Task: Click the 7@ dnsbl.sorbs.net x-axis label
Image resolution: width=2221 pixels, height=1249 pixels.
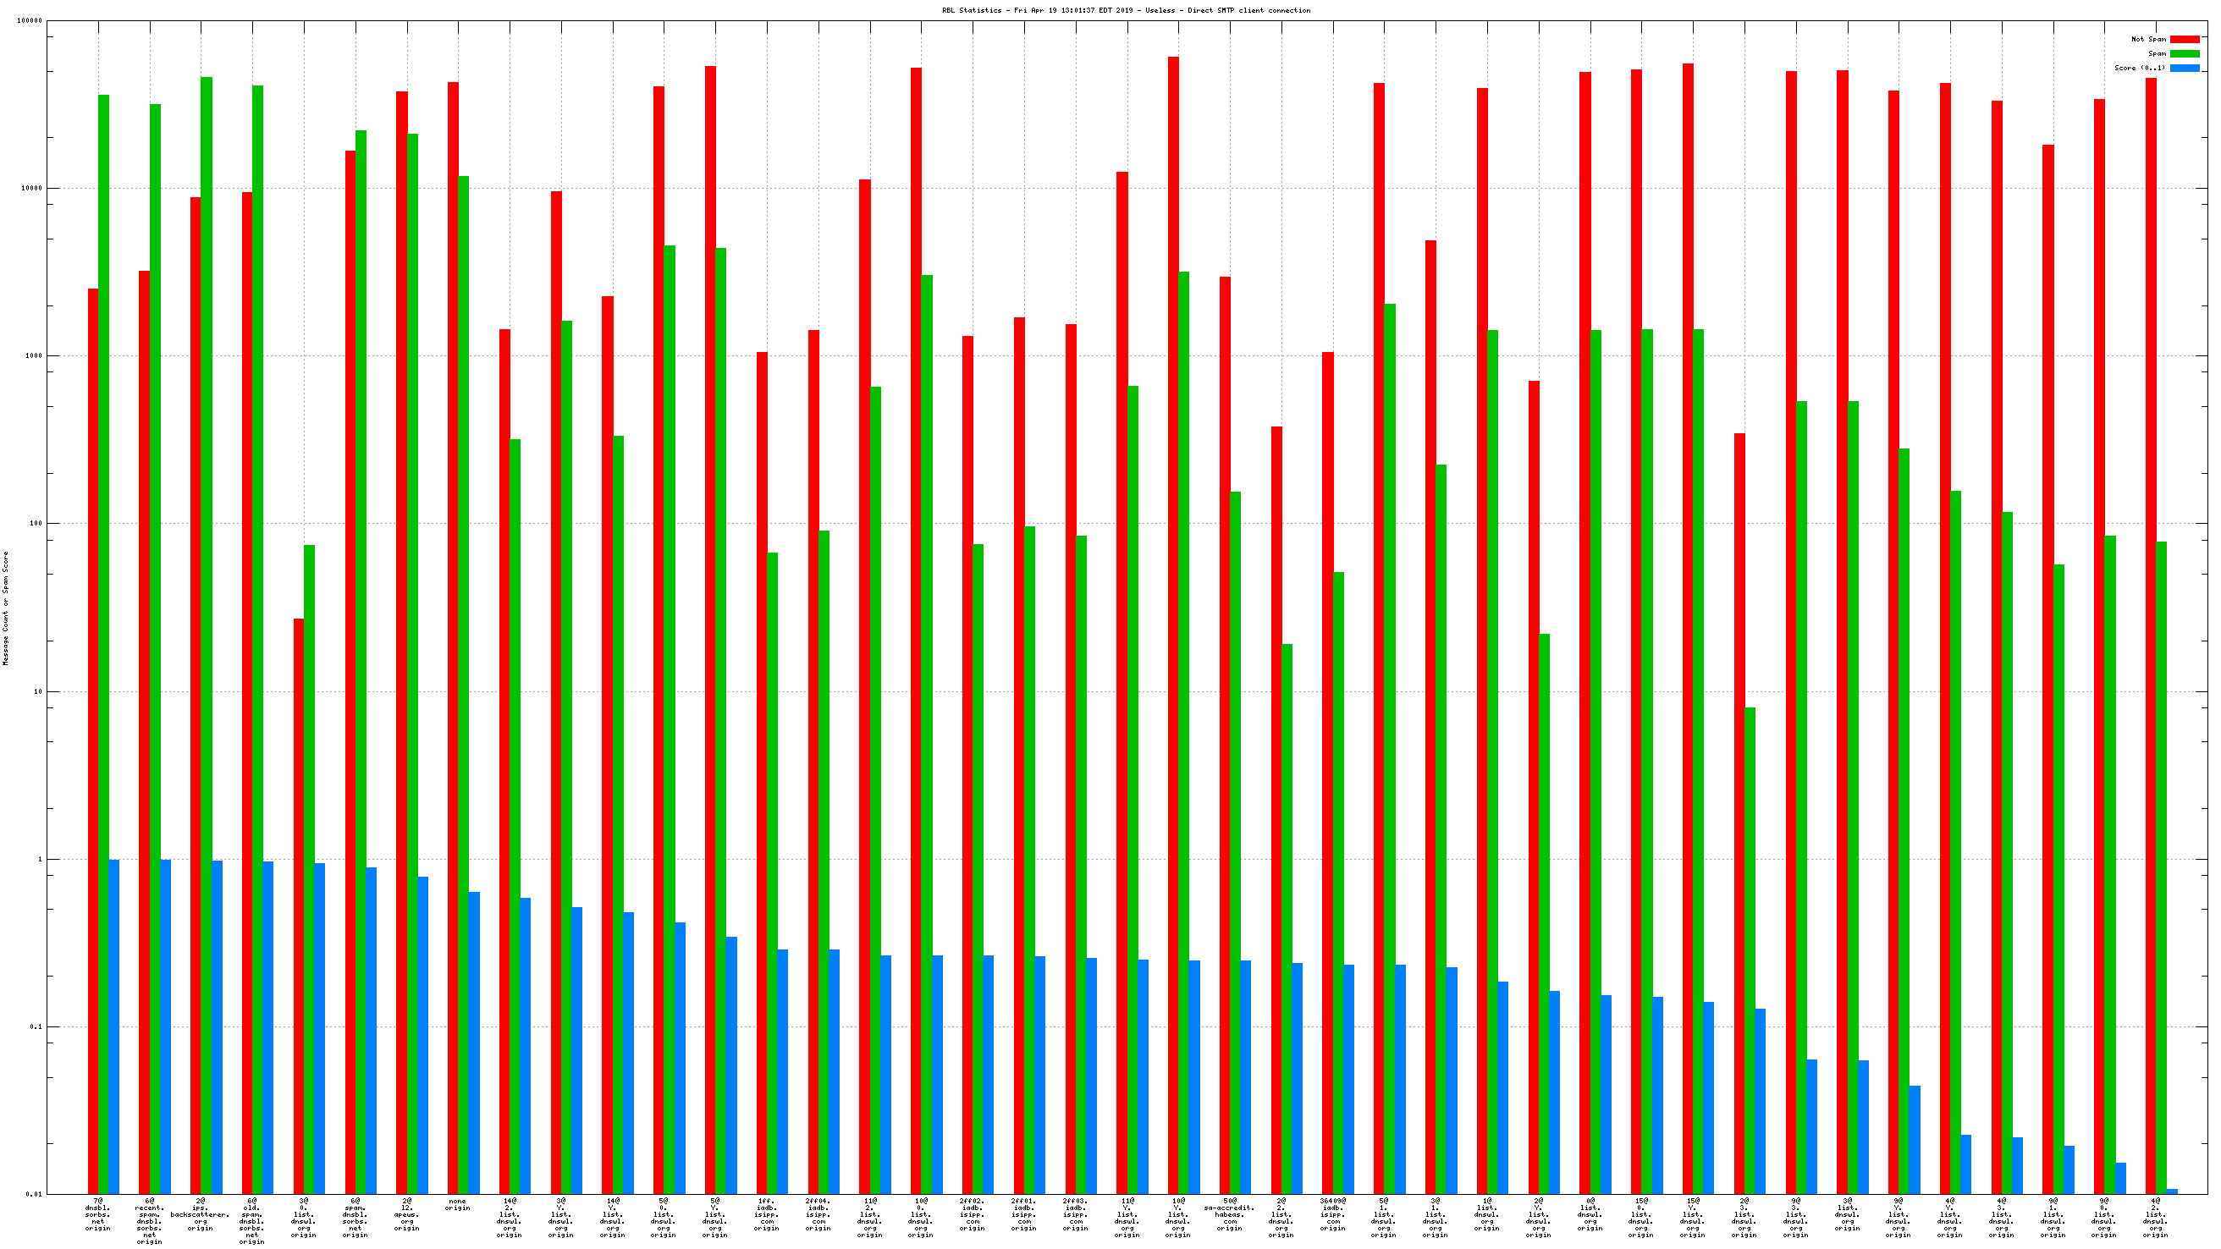Action: pyautogui.click(x=98, y=1213)
